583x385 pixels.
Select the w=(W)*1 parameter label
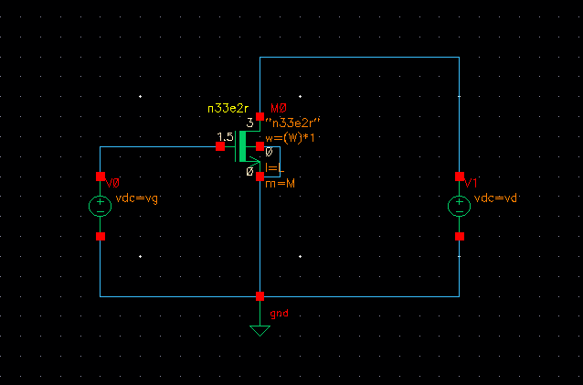pos(290,138)
